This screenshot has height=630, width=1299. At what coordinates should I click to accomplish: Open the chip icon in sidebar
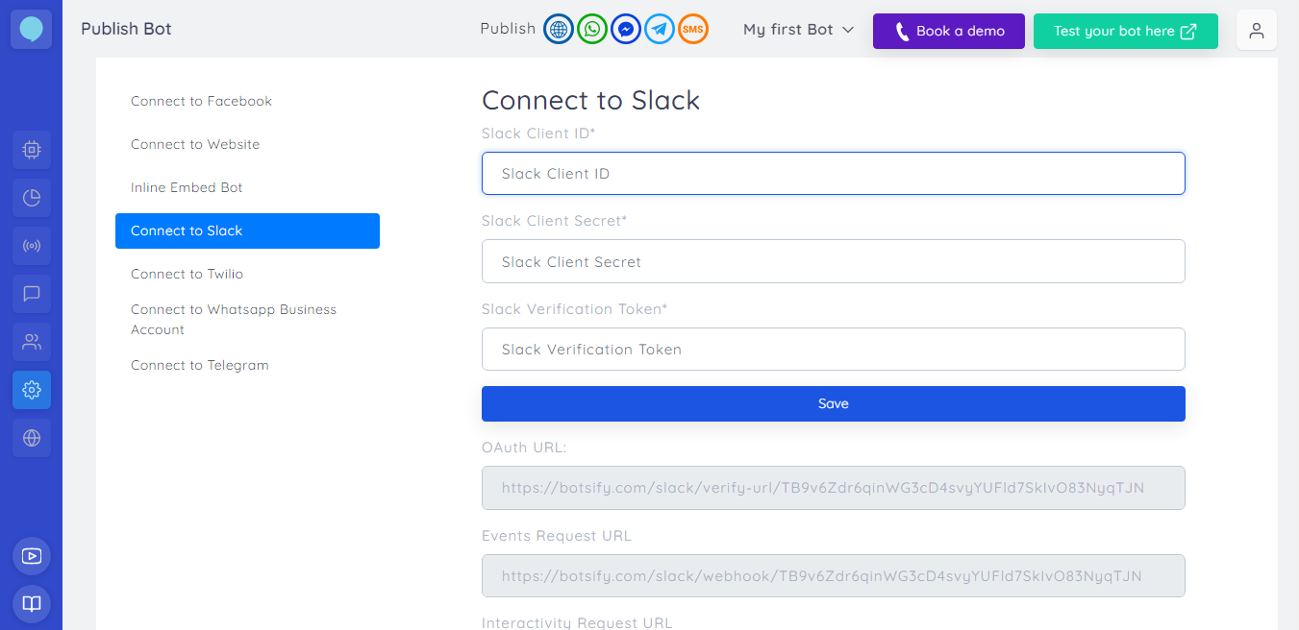point(32,150)
